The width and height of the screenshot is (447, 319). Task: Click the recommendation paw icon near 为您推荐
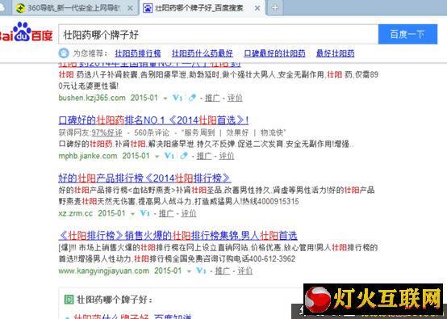click(64, 53)
